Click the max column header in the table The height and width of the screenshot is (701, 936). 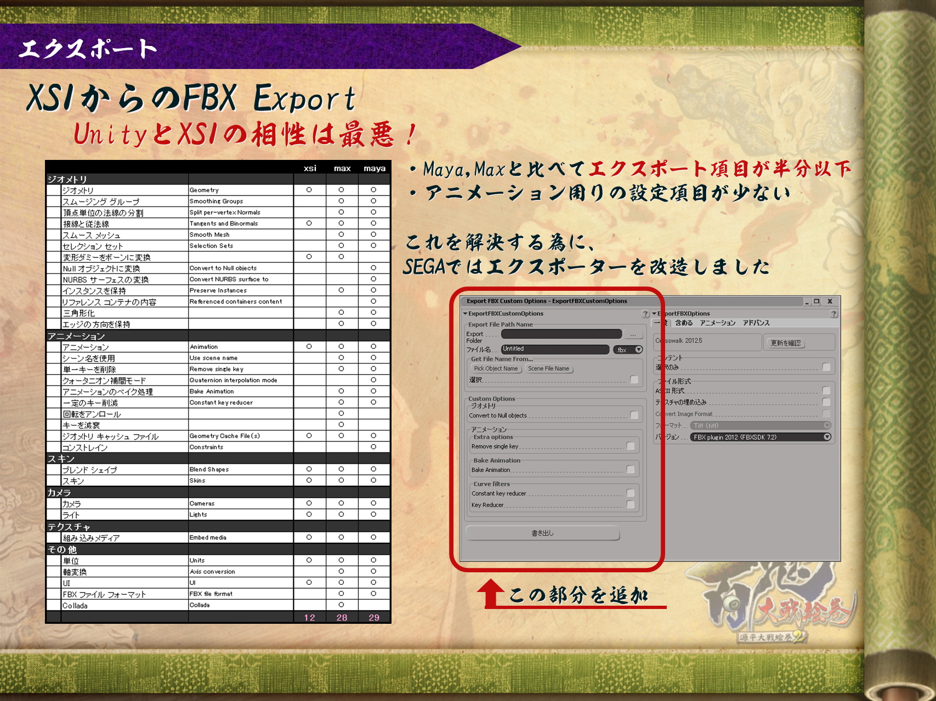342,168
